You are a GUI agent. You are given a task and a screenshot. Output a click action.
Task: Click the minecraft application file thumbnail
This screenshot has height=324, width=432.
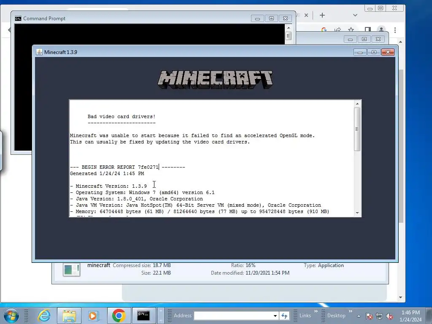71,270
